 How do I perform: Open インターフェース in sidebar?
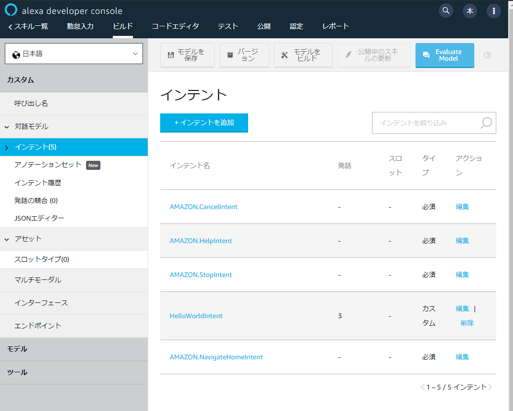click(74, 303)
